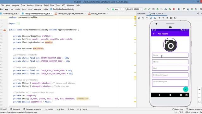202x114 pixels.
Task: Click Apply Changes and Restart Activity icon
Action: click(x=149, y=9)
